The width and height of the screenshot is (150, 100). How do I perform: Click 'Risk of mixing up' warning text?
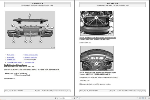[20, 73]
